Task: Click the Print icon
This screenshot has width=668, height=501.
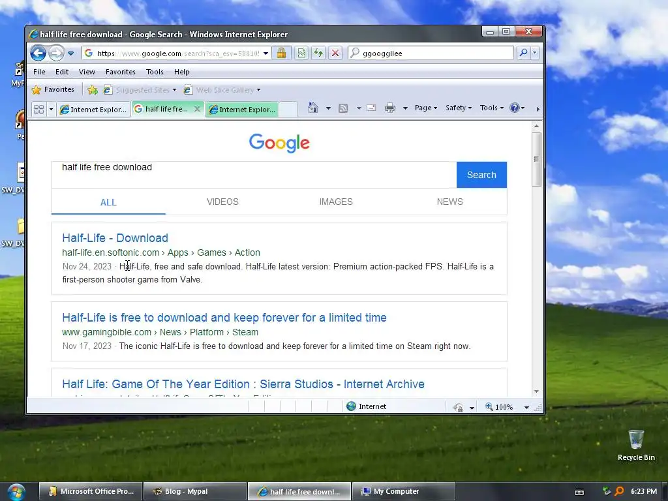Action: tap(390, 108)
